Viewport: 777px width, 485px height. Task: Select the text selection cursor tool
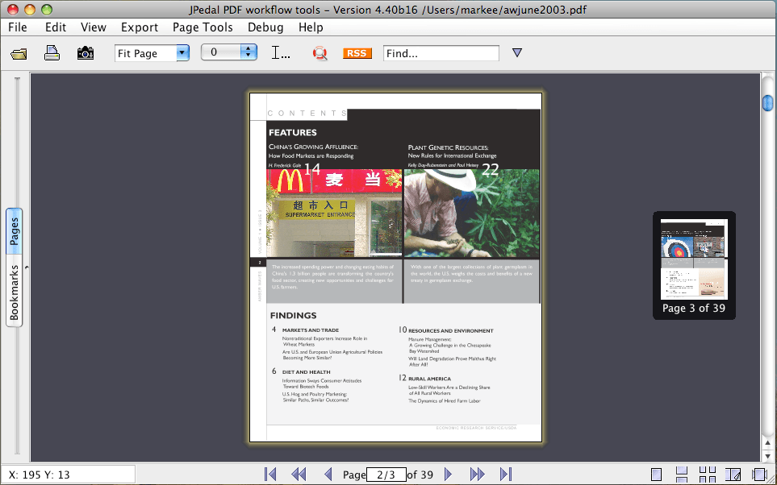click(x=281, y=53)
